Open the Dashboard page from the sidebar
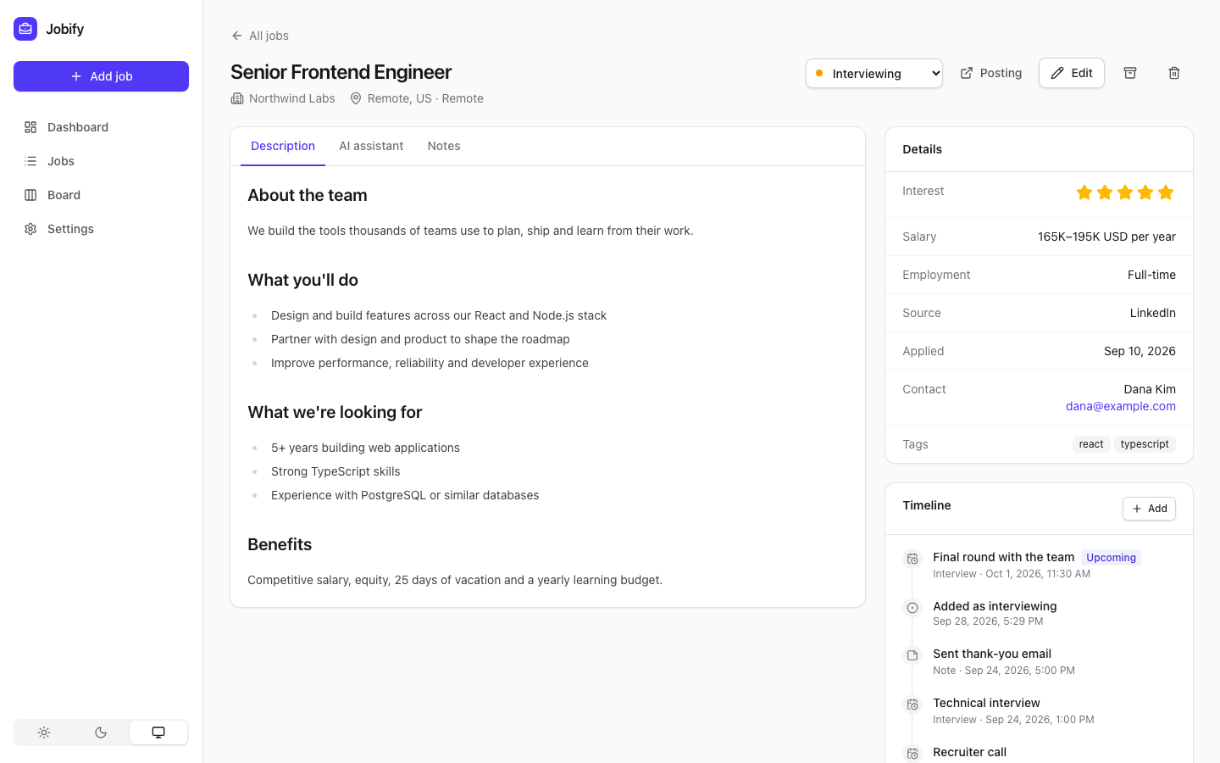The image size is (1220, 763). click(101, 127)
